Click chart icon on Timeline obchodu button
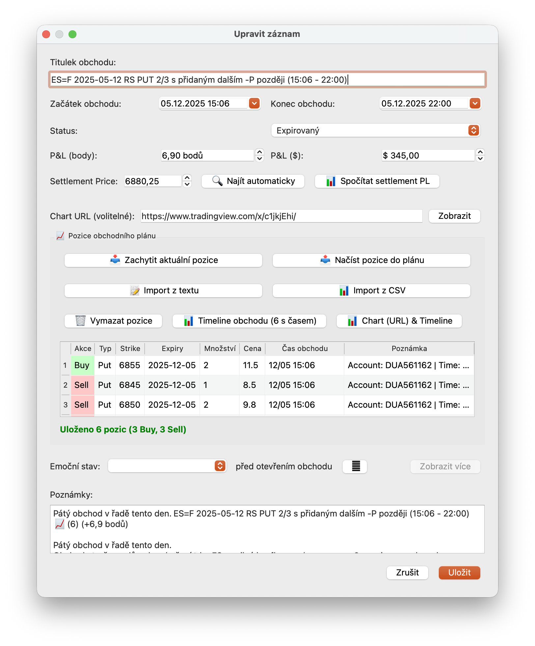The width and height of the screenshot is (535, 646). click(188, 321)
